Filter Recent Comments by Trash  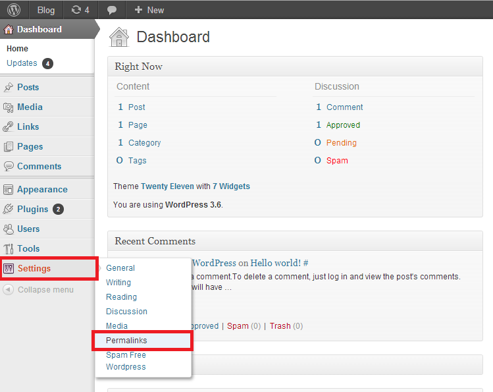point(280,326)
